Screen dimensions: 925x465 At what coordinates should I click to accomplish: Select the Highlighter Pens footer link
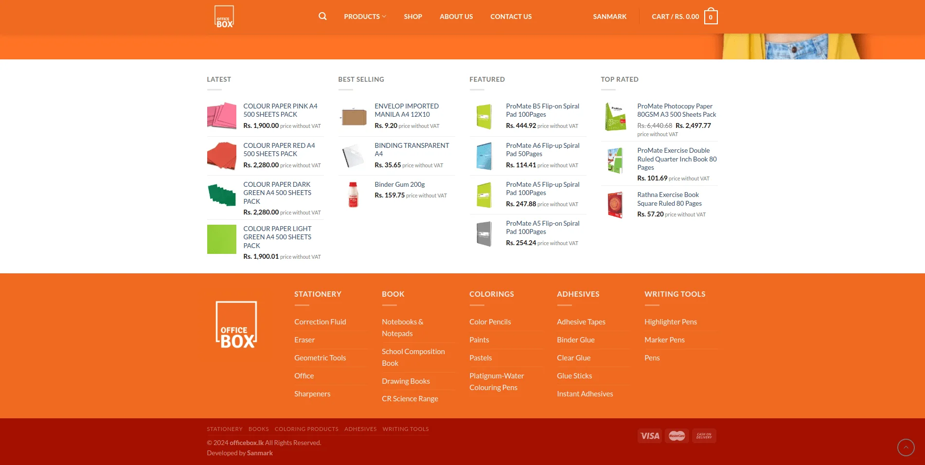click(x=670, y=322)
